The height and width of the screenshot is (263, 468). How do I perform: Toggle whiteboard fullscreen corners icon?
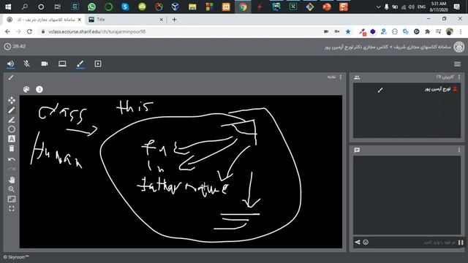pos(12,209)
